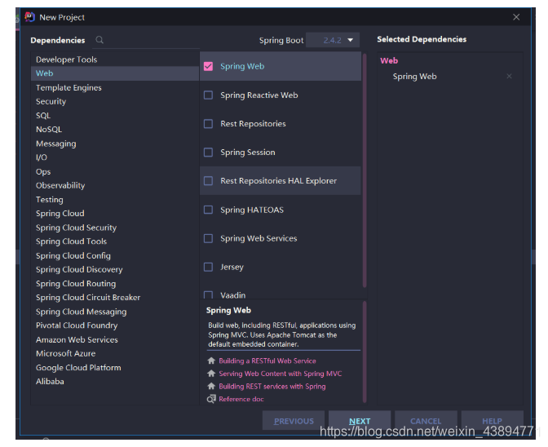Click the IntelliJ logo in title bar
Viewport: 548px width, 447px height.
(30, 17)
